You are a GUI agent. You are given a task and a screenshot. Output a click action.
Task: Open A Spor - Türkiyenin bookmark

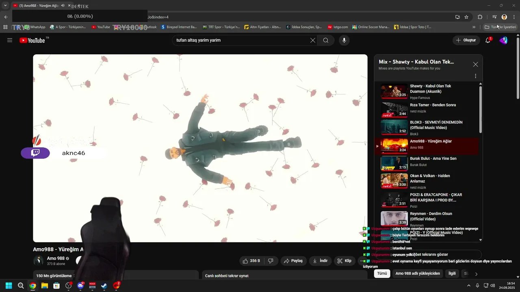coord(68,27)
